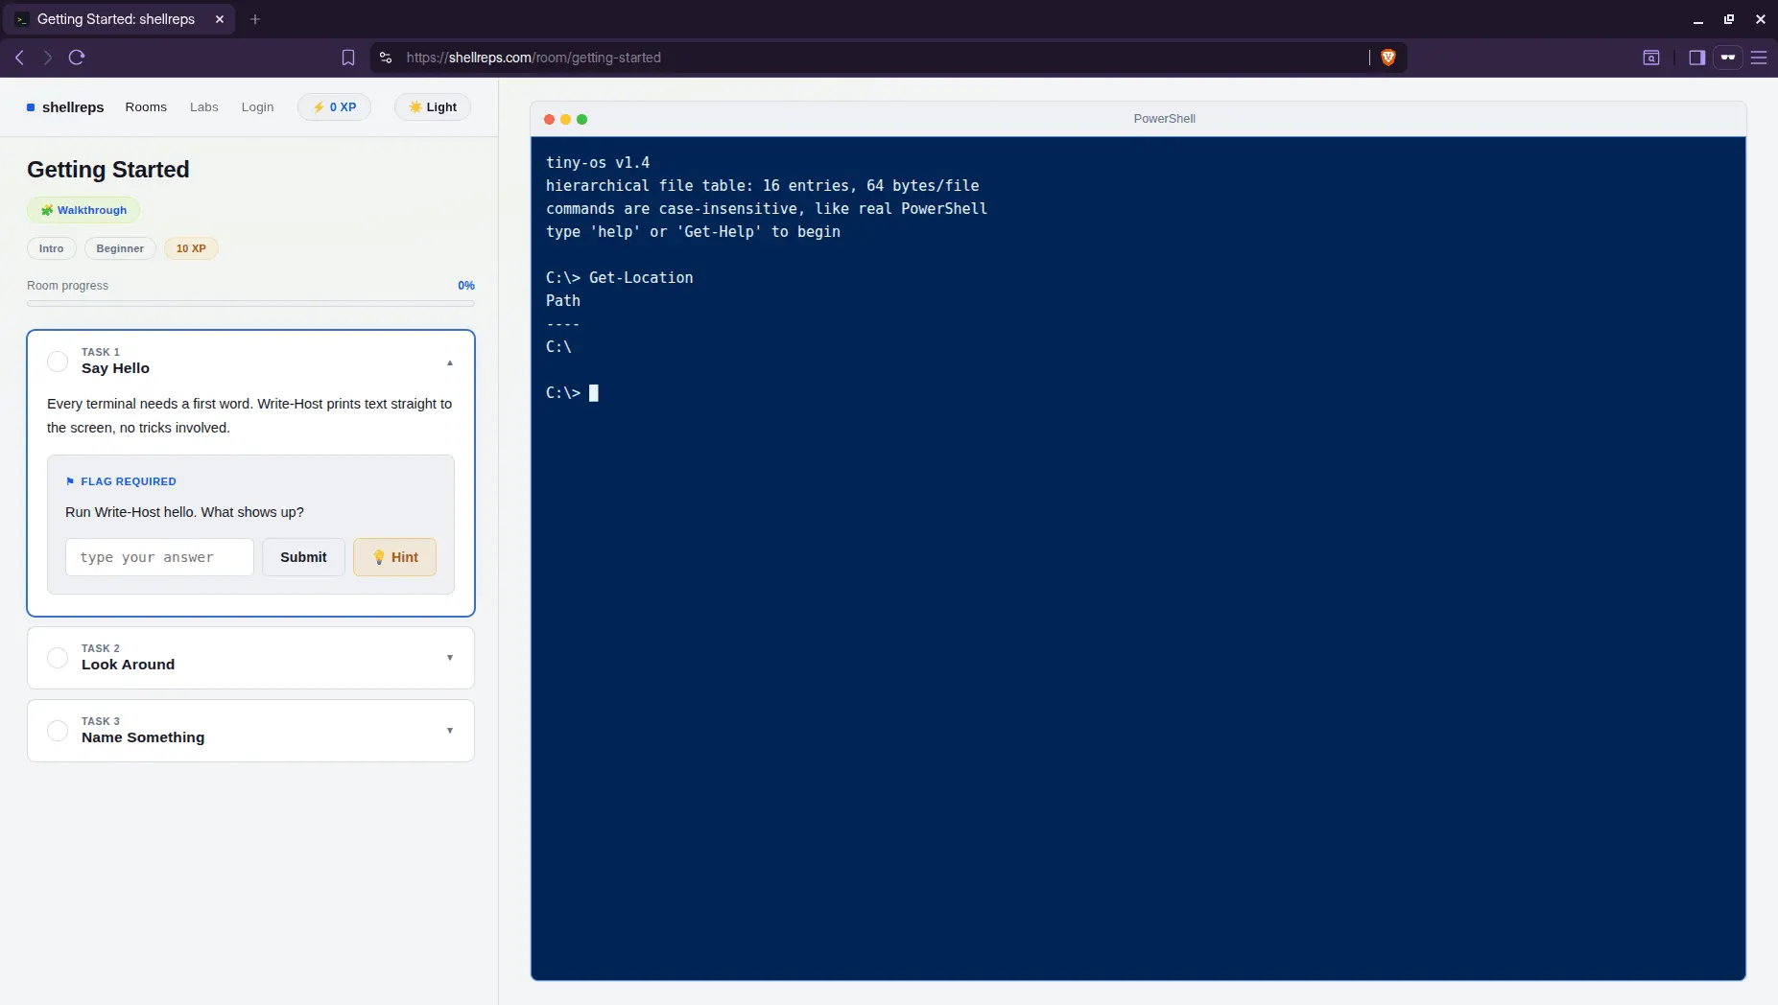1778x1005 pixels.
Task: Close the Getting Started tab
Action: click(219, 19)
